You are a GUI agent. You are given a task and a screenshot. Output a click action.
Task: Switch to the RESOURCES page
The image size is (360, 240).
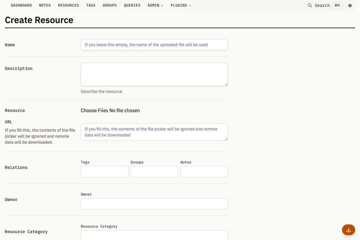click(68, 5)
